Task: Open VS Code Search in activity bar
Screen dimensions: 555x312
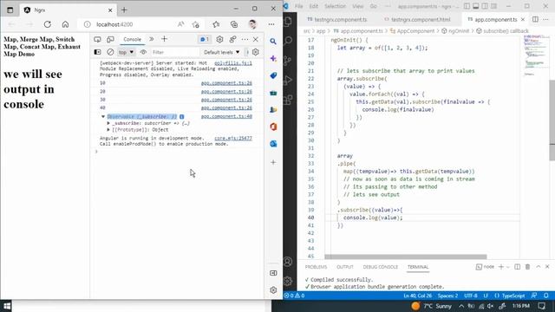Action: (x=288, y=41)
